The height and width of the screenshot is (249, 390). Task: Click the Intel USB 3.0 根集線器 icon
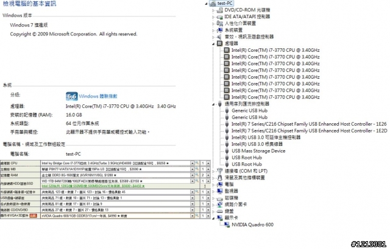click(227, 144)
